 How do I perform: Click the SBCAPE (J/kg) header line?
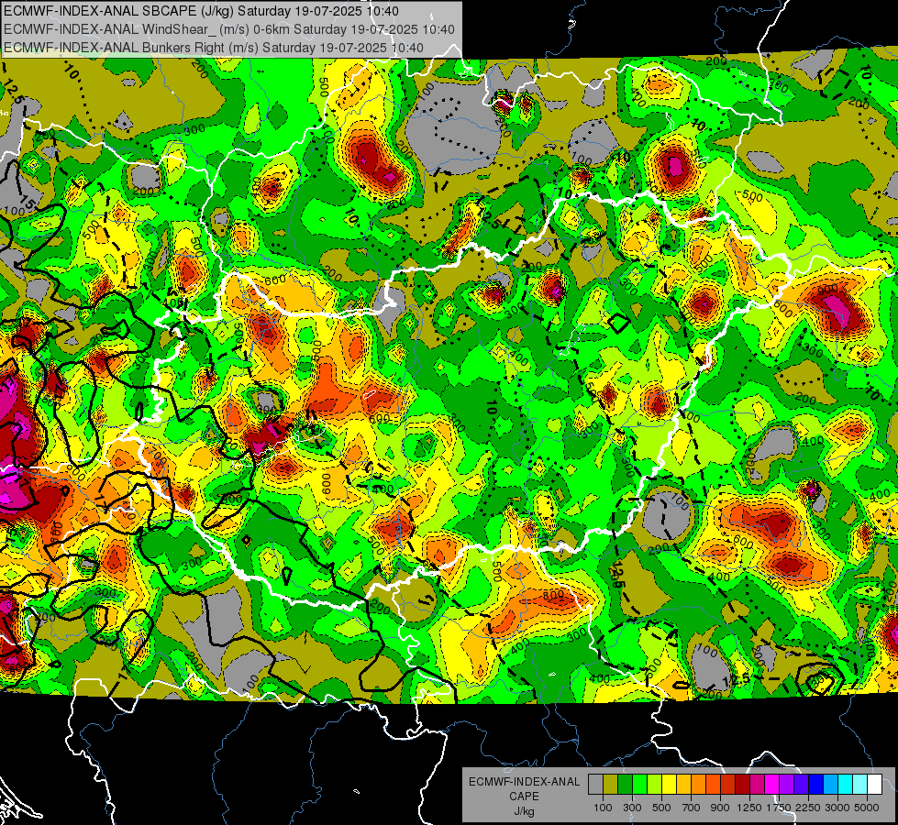[x=201, y=11]
